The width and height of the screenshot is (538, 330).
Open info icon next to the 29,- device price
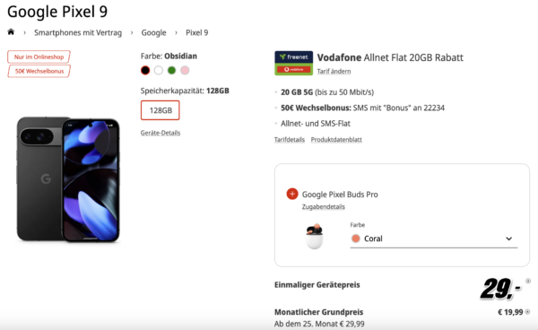528,281
